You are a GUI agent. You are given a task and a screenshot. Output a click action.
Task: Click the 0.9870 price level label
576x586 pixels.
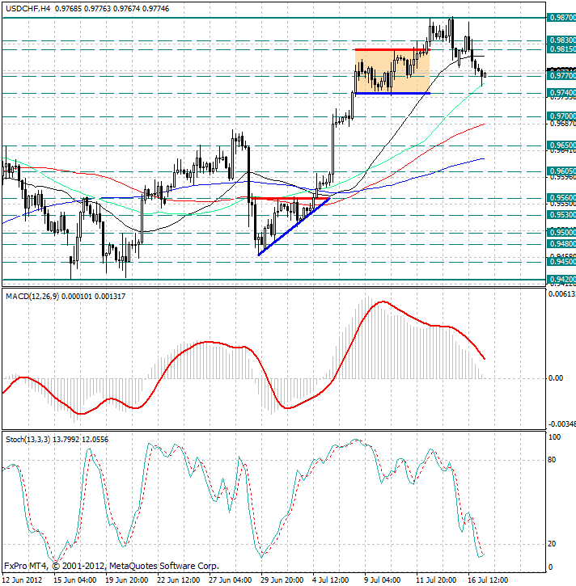click(561, 18)
